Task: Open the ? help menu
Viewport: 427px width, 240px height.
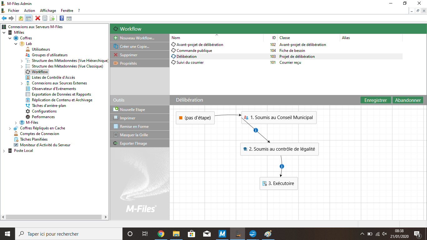Action: [79, 11]
